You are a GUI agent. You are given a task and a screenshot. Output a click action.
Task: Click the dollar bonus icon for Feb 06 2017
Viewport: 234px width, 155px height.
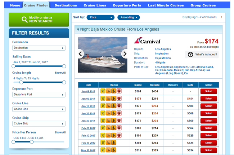pyautogui.click(x=113, y=128)
